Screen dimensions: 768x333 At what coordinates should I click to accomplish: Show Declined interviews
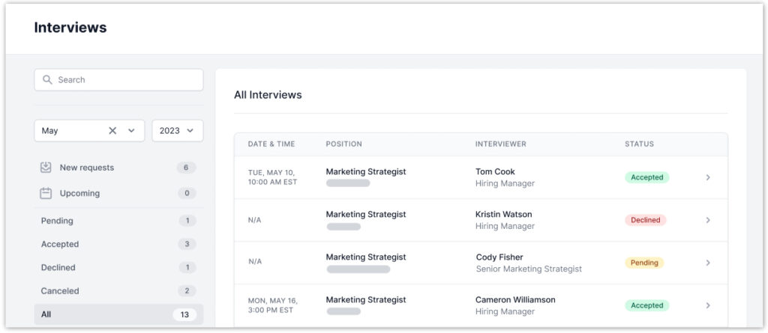(x=58, y=267)
